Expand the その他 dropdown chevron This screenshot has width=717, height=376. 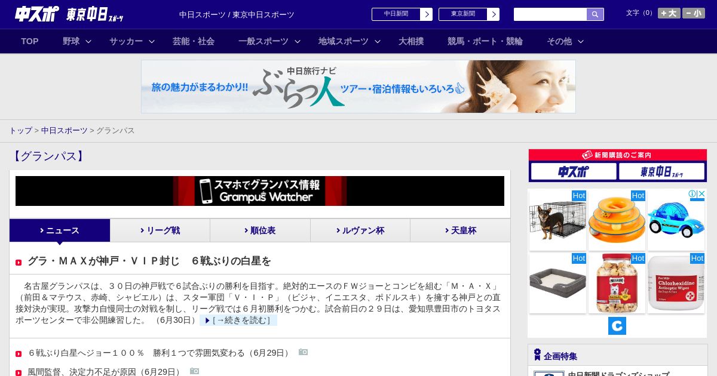pyautogui.click(x=581, y=41)
